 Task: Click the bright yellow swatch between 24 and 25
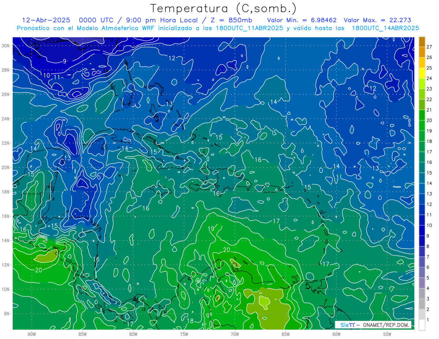coord(422,73)
